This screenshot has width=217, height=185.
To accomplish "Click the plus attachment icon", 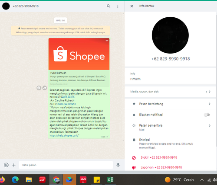I will pyautogui.click(x=14, y=165).
